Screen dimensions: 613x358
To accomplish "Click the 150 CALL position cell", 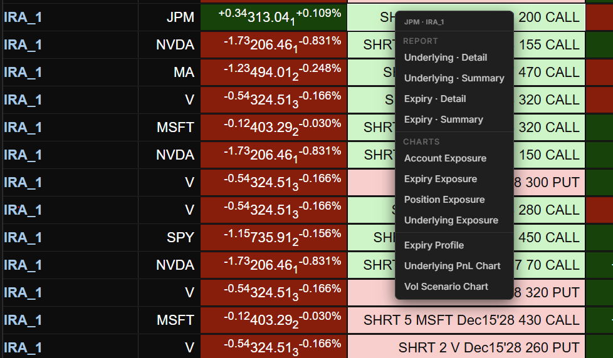I will (x=549, y=155).
